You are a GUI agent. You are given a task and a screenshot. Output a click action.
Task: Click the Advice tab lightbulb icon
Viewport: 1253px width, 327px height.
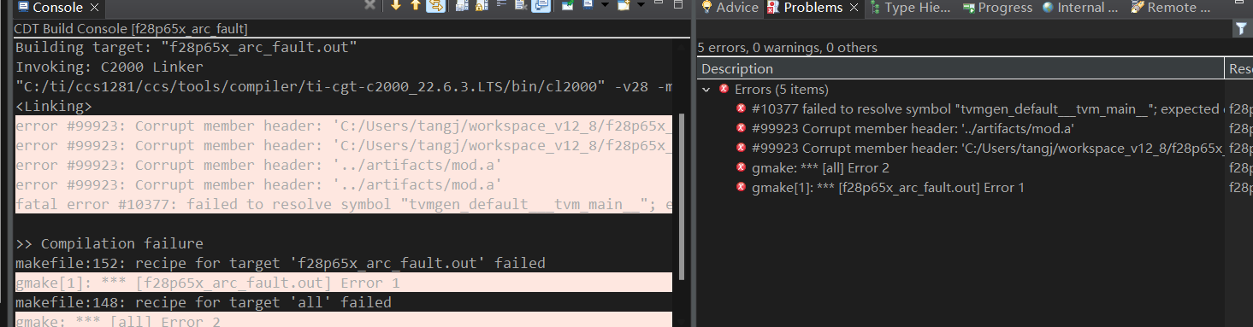pyautogui.click(x=706, y=8)
